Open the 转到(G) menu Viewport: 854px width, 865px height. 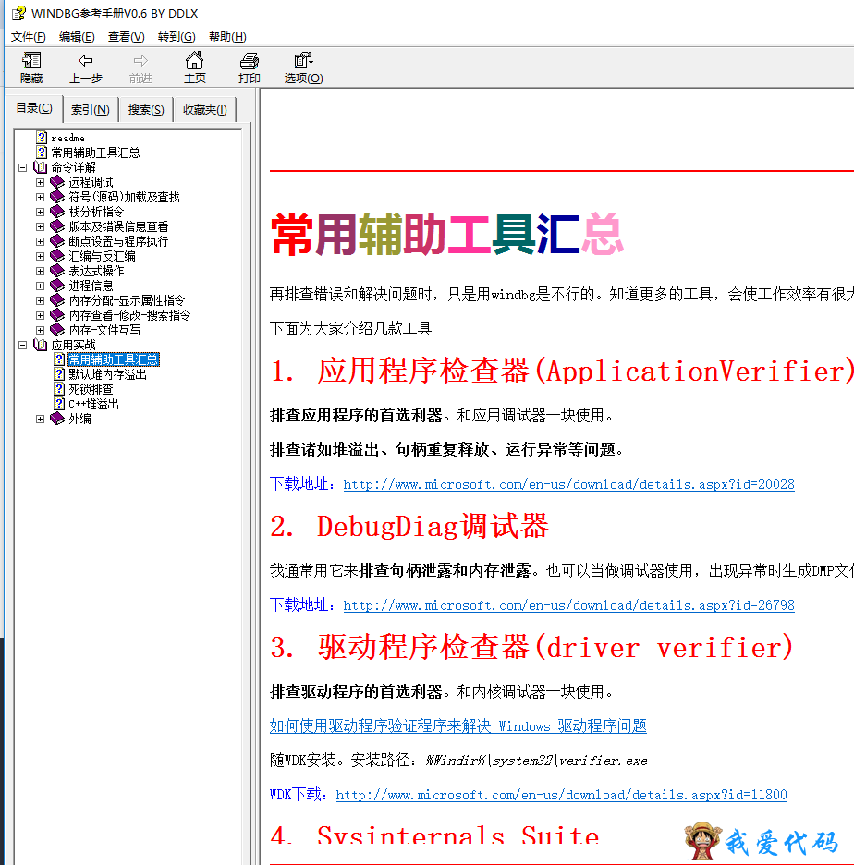pyautogui.click(x=177, y=36)
